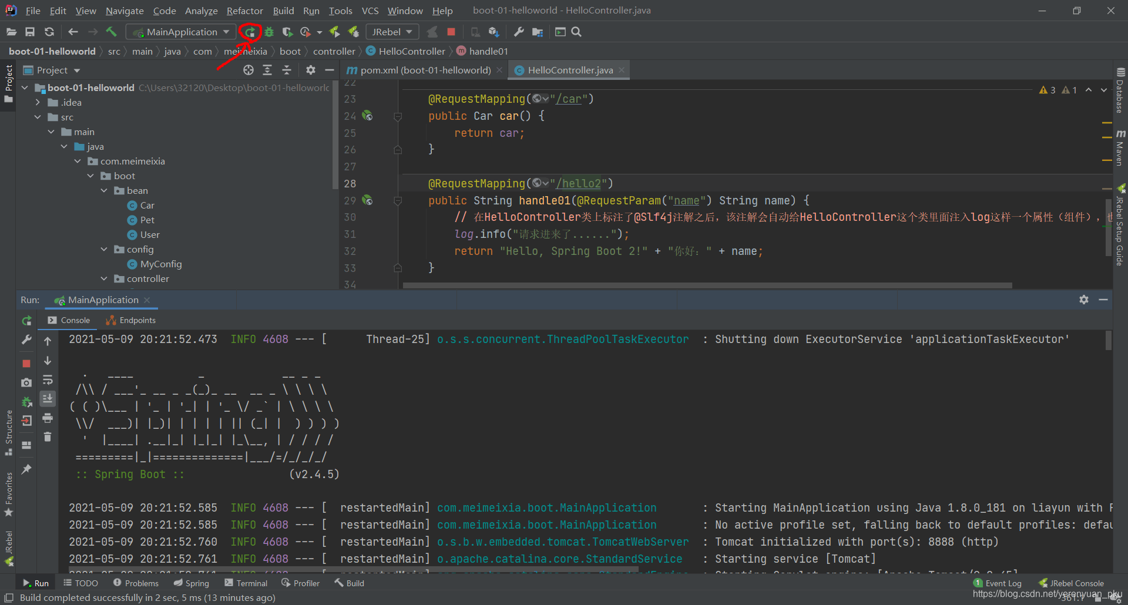Screen dimensions: 1128x605
Task: Open the JRebel dropdown in the toolbar
Action: pos(392,32)
